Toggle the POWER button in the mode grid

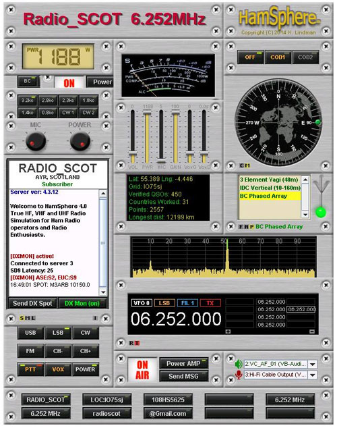coord(86,369)
